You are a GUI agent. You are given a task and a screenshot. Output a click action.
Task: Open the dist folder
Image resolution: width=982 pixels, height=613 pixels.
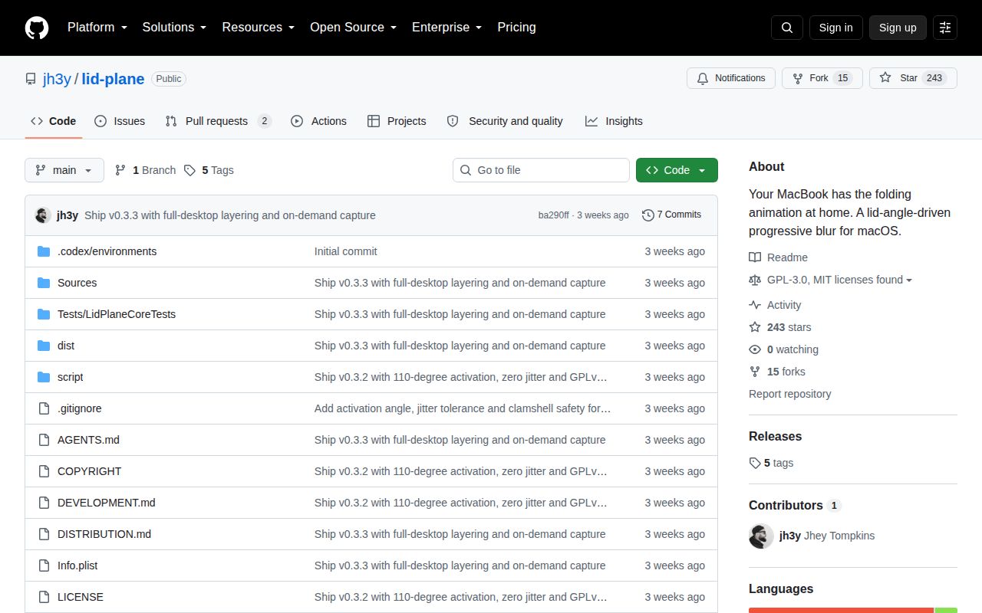coord(66,346)
